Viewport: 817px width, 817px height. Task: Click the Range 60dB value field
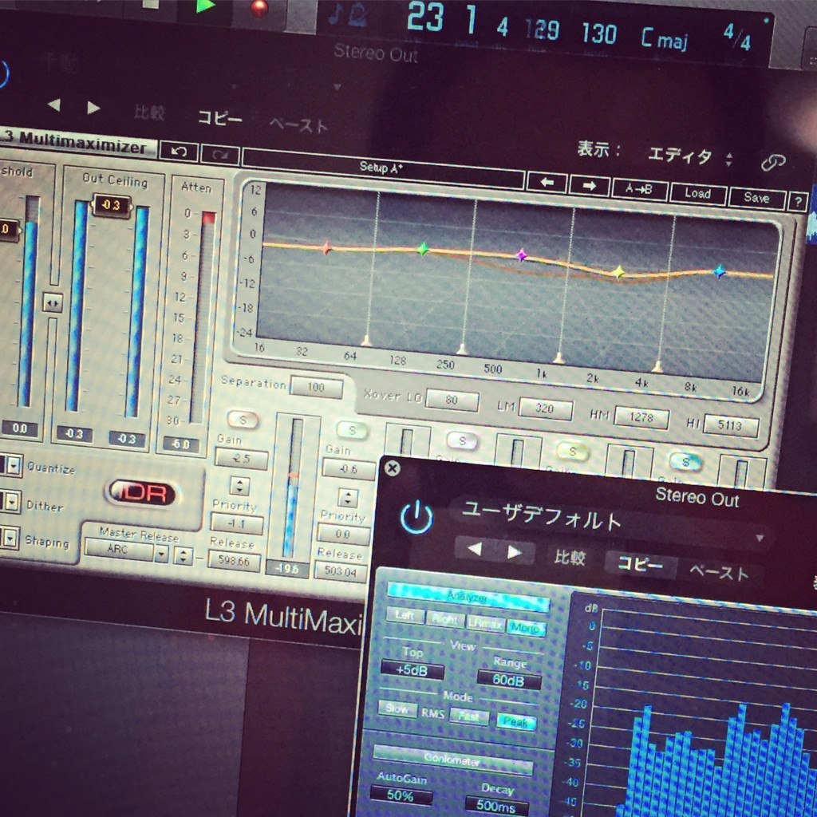point(508,680)
